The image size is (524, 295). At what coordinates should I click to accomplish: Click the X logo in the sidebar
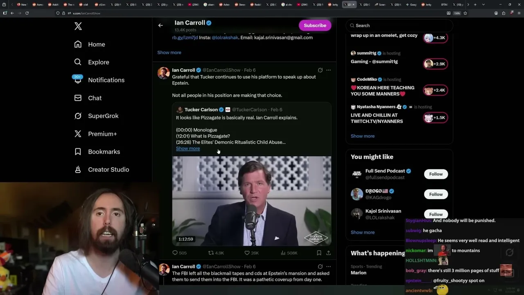78,27
